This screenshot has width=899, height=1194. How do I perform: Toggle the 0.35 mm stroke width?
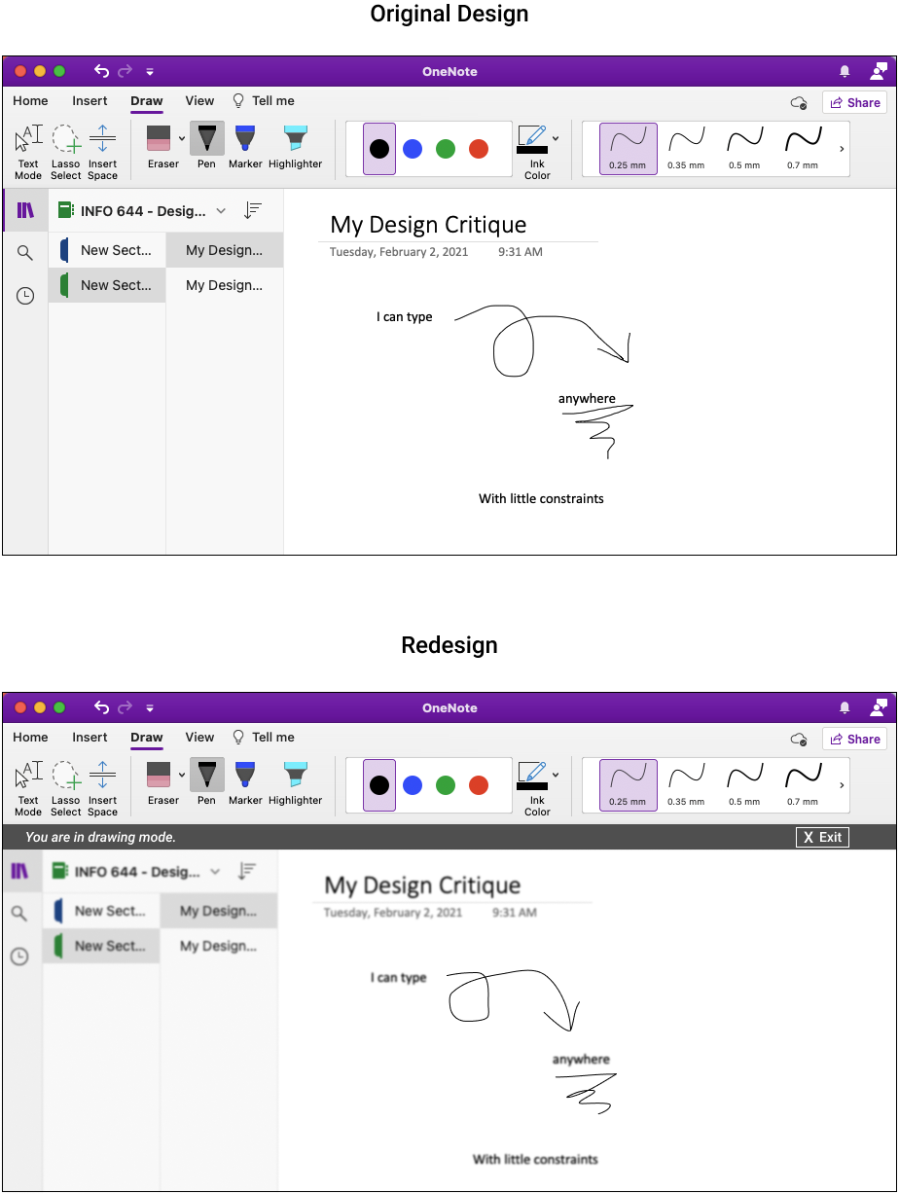686,148
